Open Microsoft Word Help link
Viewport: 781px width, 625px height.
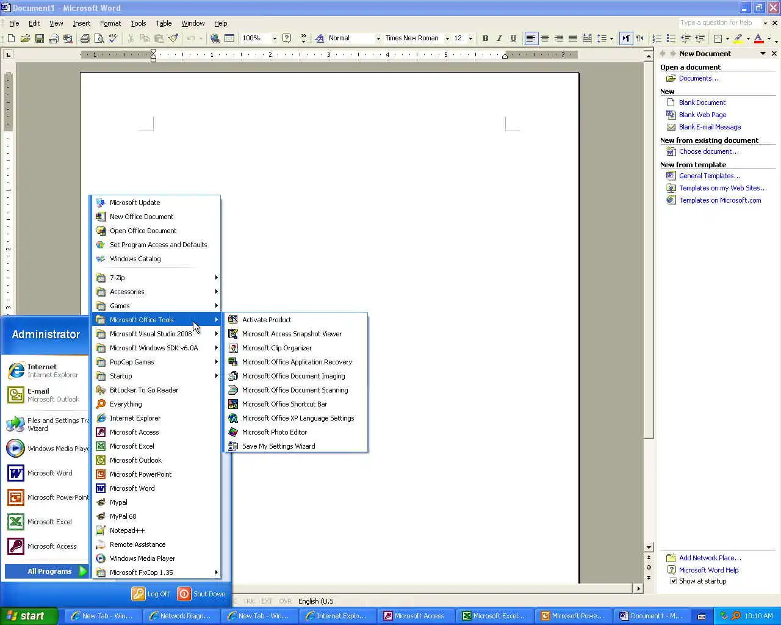pyautogui.click(x=708, y=570)
